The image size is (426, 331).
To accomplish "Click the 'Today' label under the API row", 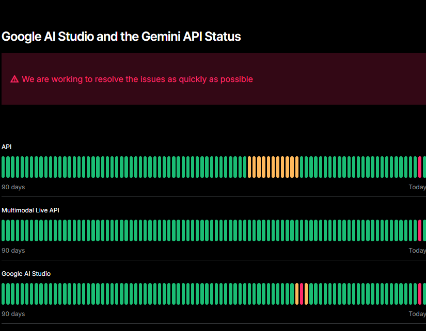I will click(417, 187).
